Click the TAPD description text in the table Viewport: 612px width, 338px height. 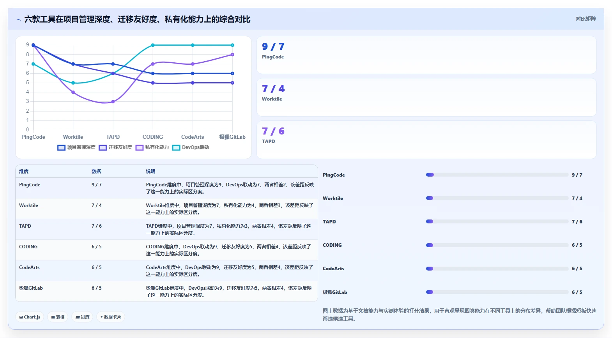click(x=228, y=230)
